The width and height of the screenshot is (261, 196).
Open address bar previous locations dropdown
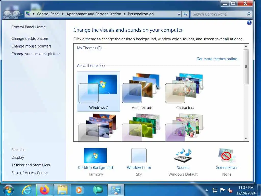pyautogui.click(x=179, y=14)
